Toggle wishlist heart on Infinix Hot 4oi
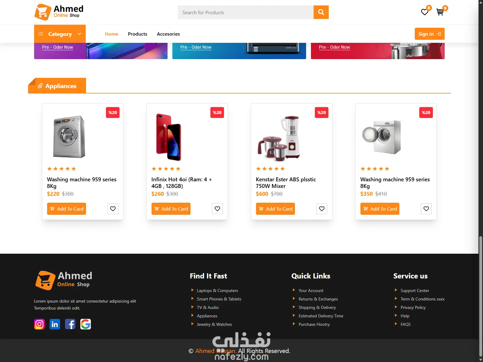This screenshot has width=483, height=362. [x=217, y=209]
